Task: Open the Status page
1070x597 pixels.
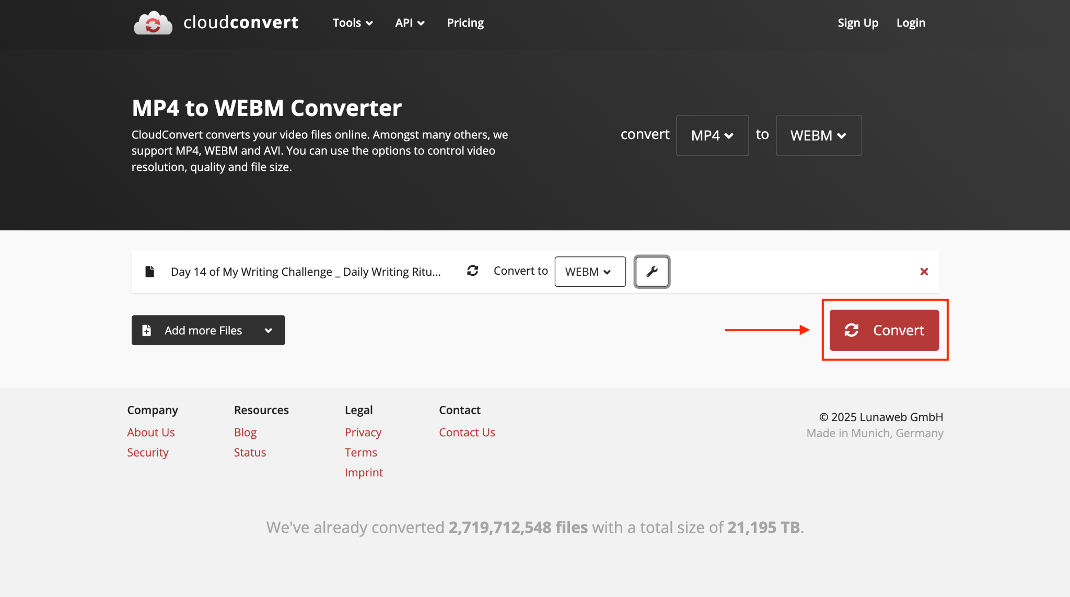Action: (249, 452)
